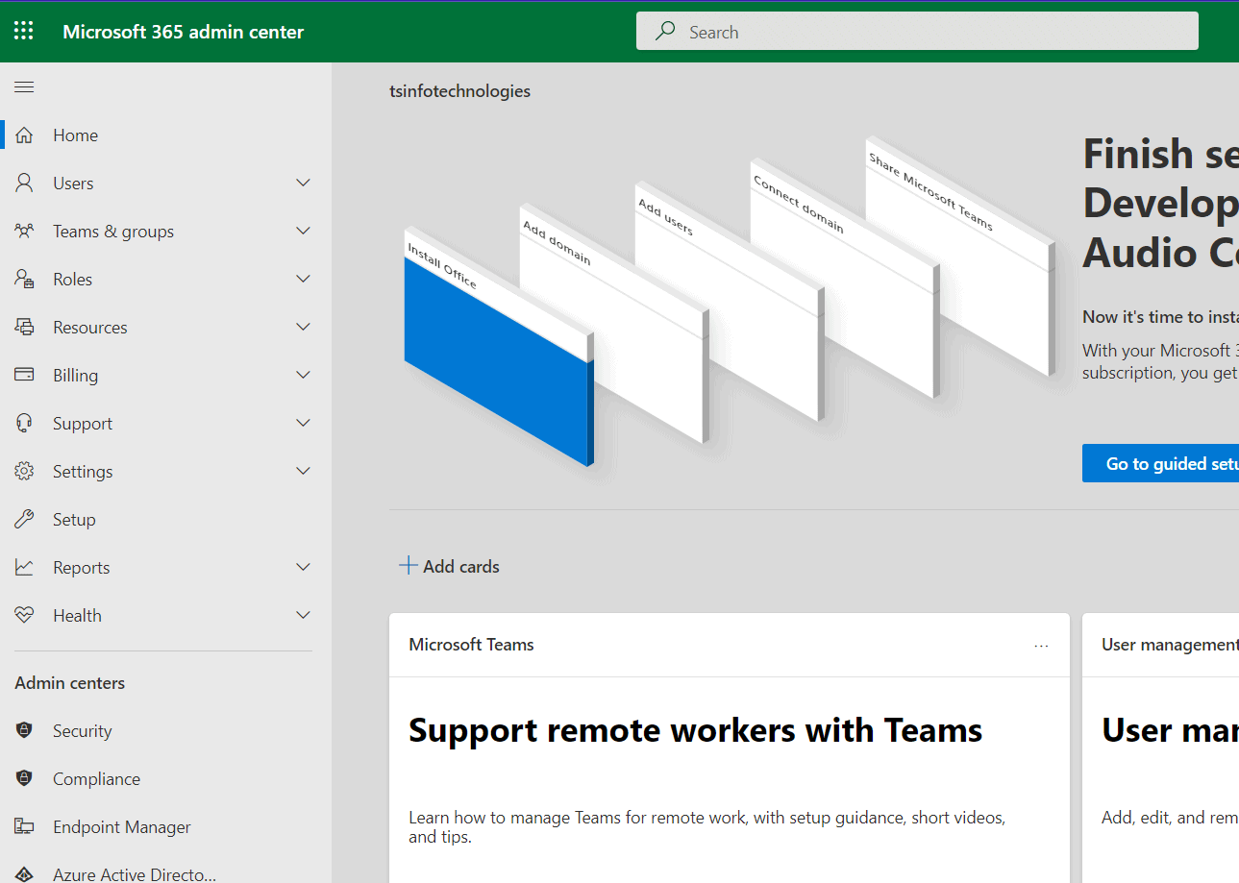This screenshot has width=1239, height=883.
Task: Click the Add cards button label
Action: [461, 567]
